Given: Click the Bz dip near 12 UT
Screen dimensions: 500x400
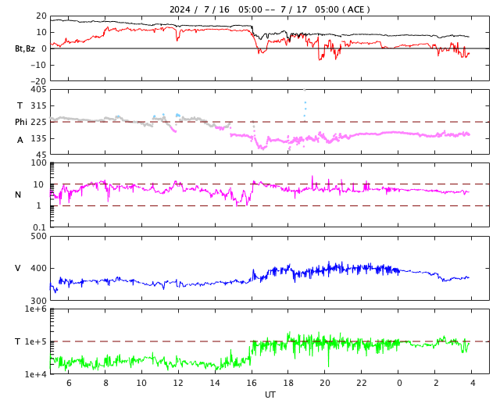Looking at the screenshot, I should point(177,36).
